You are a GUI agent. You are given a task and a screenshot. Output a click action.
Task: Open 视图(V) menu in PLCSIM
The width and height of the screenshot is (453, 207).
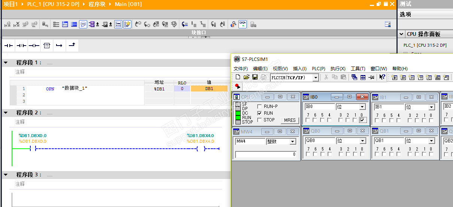(x=280, y=69)
